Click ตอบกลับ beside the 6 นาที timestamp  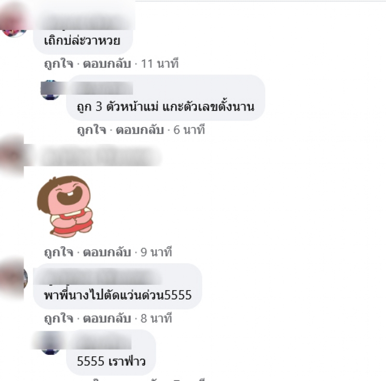click(140, 130)
